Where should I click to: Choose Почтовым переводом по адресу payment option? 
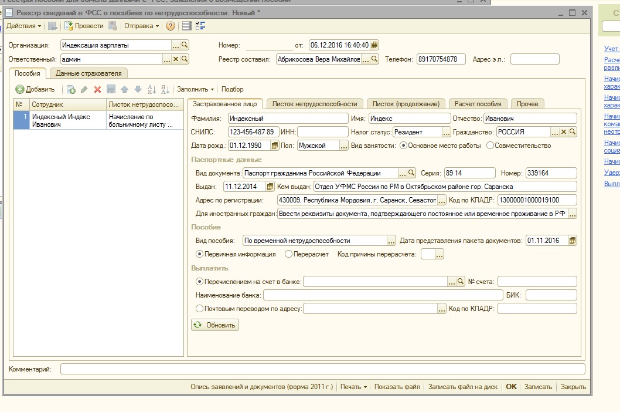coord(200,309)
